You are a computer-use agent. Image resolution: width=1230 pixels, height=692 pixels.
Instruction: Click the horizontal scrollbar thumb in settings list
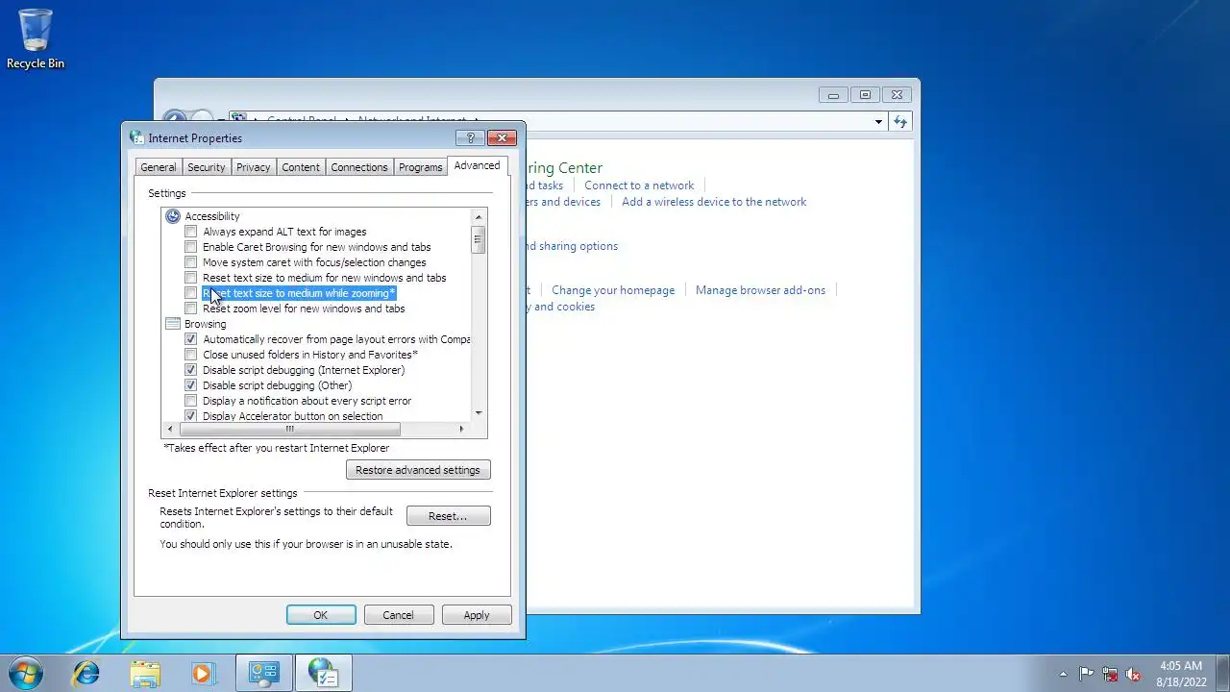tap(289, 429)
